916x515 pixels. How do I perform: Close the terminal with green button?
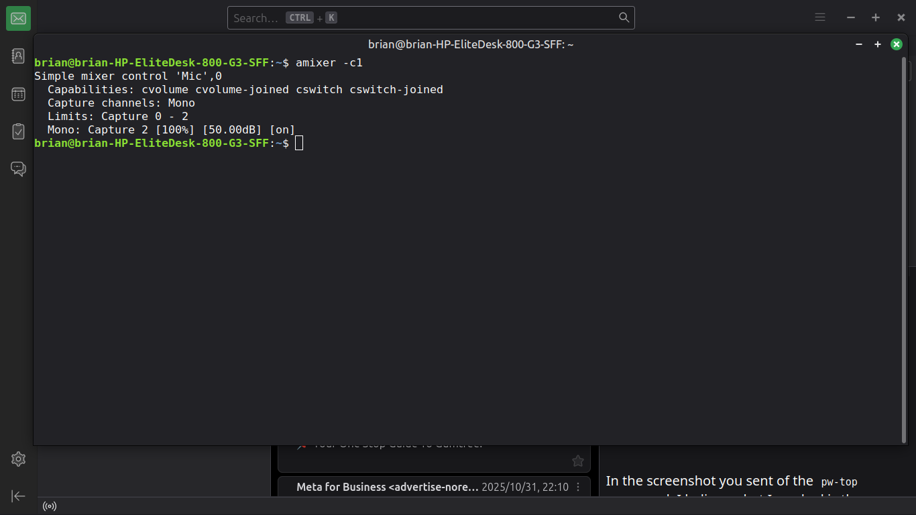897,44
